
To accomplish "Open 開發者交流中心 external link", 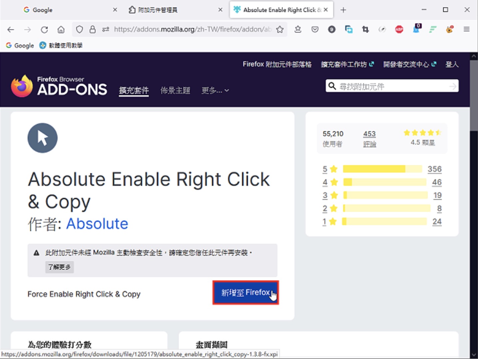I will coord(410,64).
